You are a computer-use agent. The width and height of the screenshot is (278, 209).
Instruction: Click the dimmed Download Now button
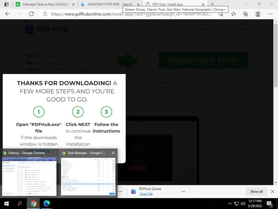tap(203, 60)
